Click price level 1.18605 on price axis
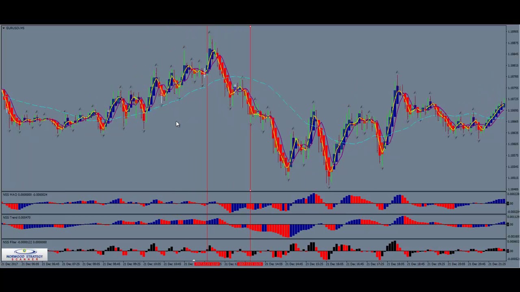This screenshot has height=292, width=520. click(x=513, y=144)
